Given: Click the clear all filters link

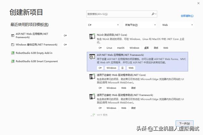Looking at the screenshot, I should tap(187, 16).
